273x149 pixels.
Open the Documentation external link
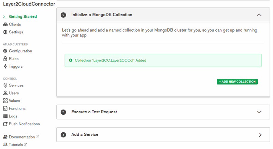[x=22, y=137]
